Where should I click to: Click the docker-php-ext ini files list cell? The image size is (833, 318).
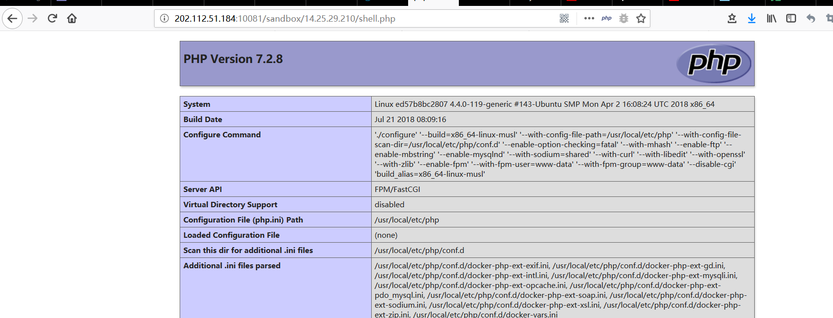click(x=563, y=288)
